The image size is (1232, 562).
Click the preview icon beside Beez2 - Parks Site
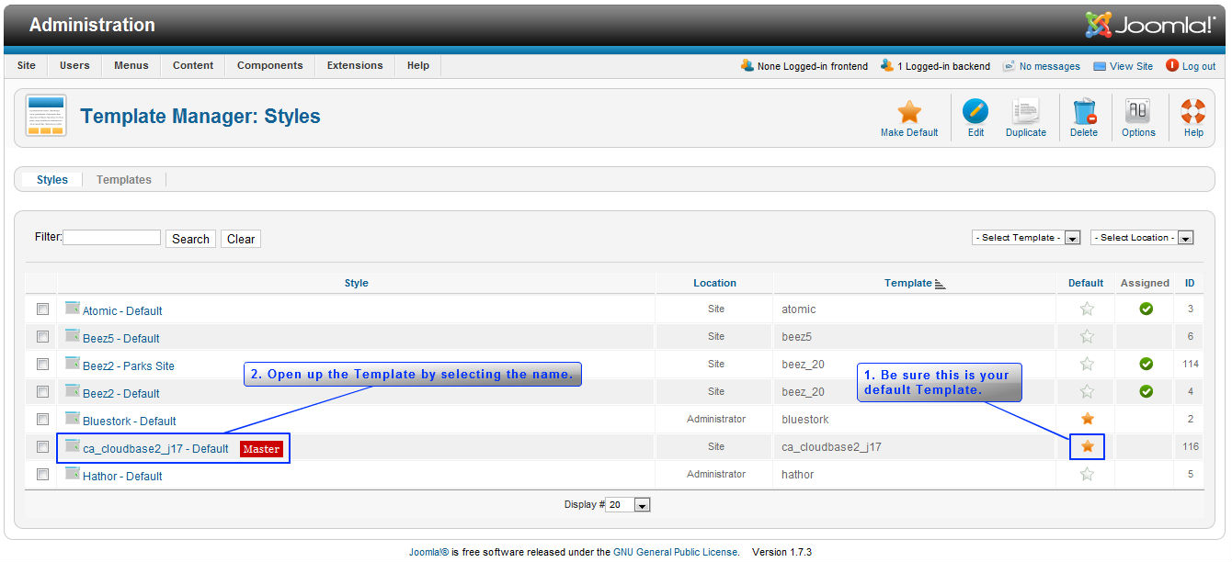click(73, 363)
